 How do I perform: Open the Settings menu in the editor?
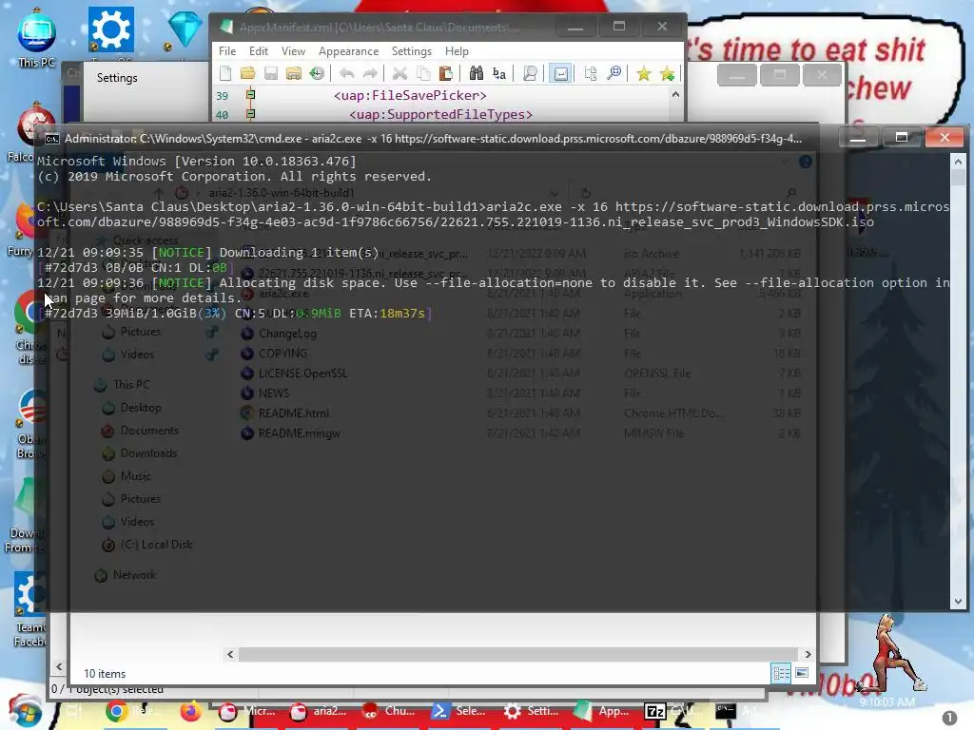pyautogui.click(x=411, y=51)
